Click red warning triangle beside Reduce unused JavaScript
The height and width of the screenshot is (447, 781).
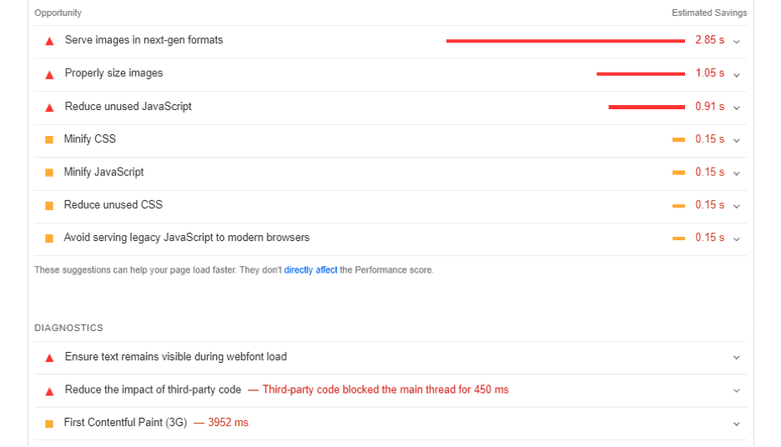[49, 108]
